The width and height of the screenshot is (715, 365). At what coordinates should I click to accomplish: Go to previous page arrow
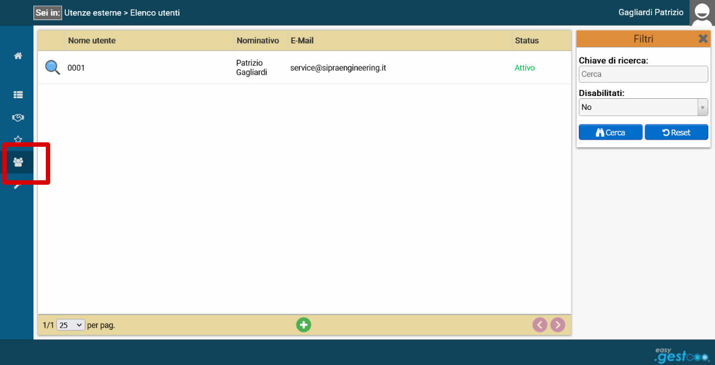pyautogui.click(x=540, y=325)
